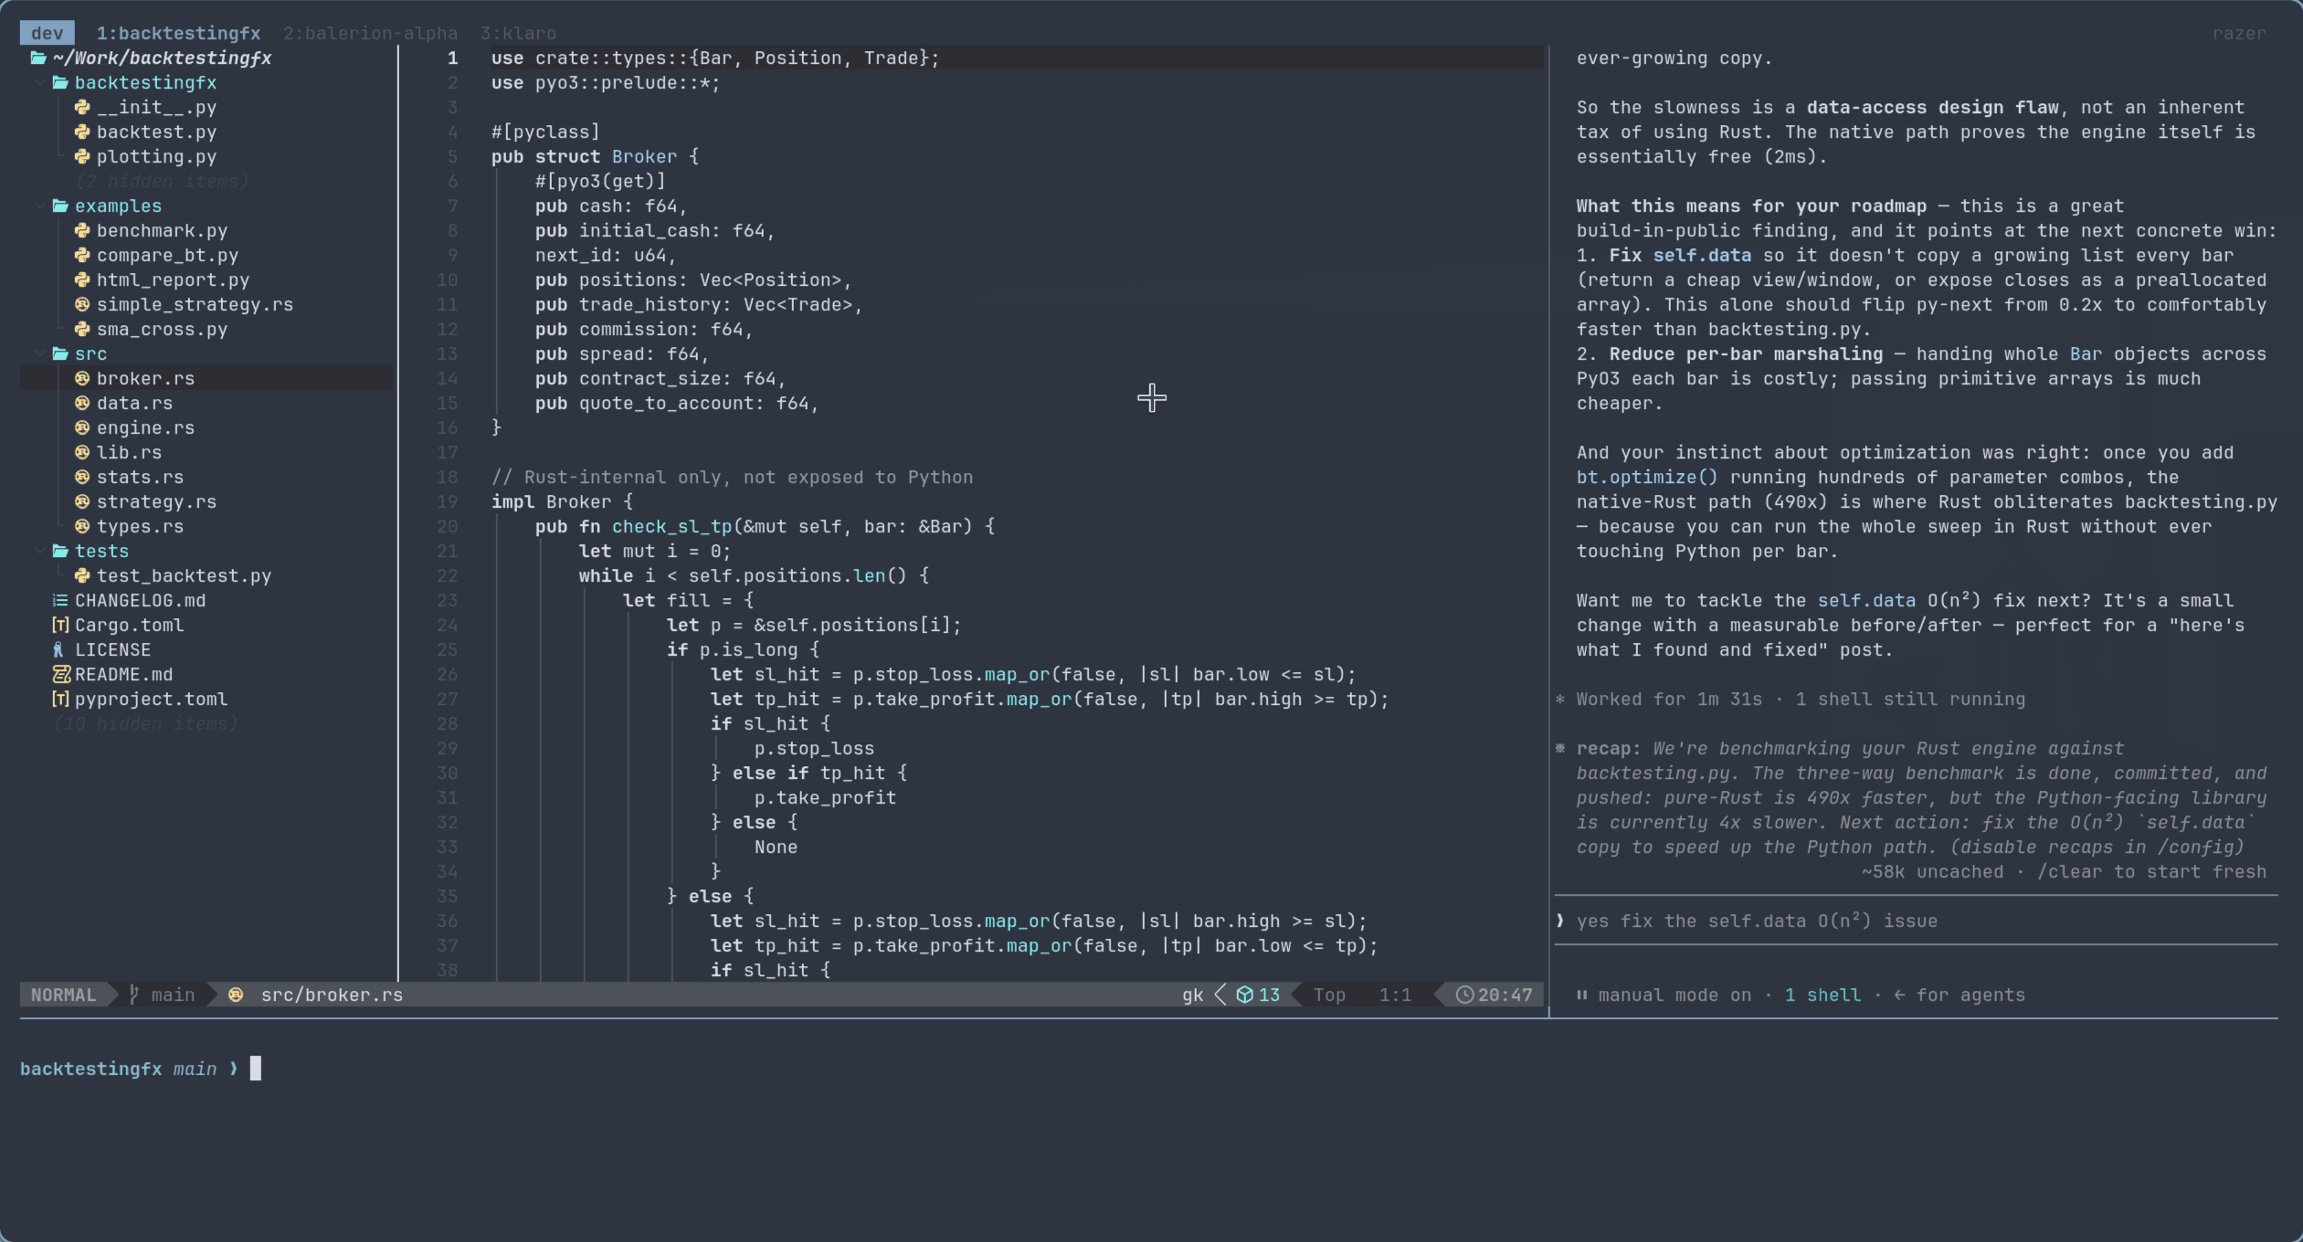Screen dimensions: 2303x1242
Task: Click the Python icon beside html_report.py
Action: point(82,279)
